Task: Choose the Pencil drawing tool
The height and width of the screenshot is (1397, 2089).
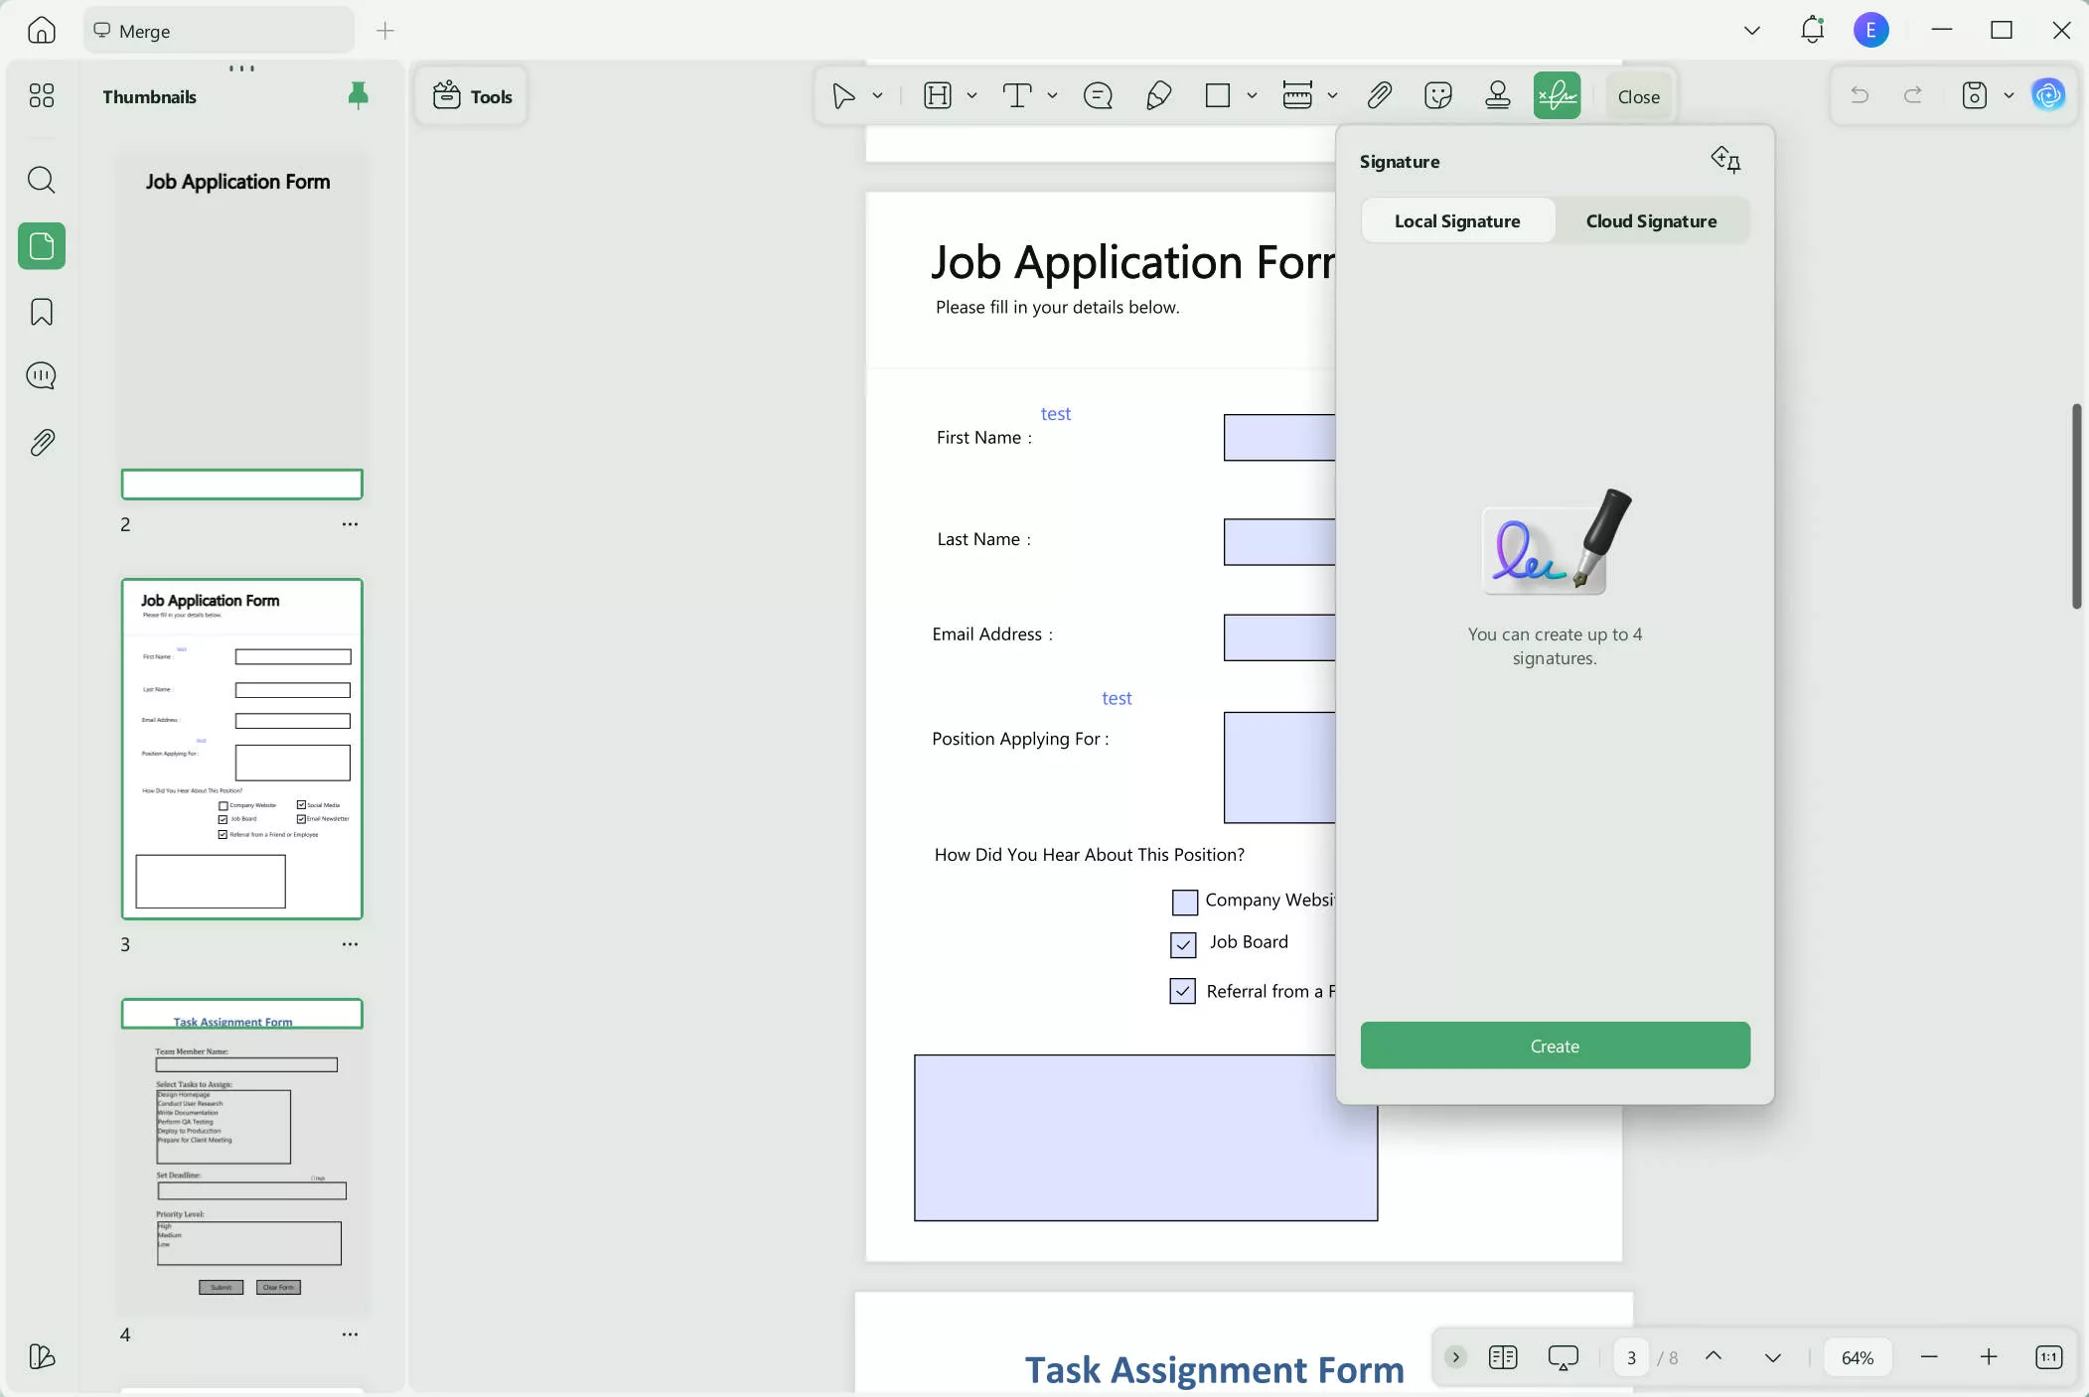Action: point(1158,96)
